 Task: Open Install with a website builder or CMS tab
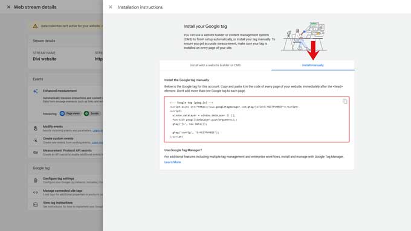click(x=215, y=65)
